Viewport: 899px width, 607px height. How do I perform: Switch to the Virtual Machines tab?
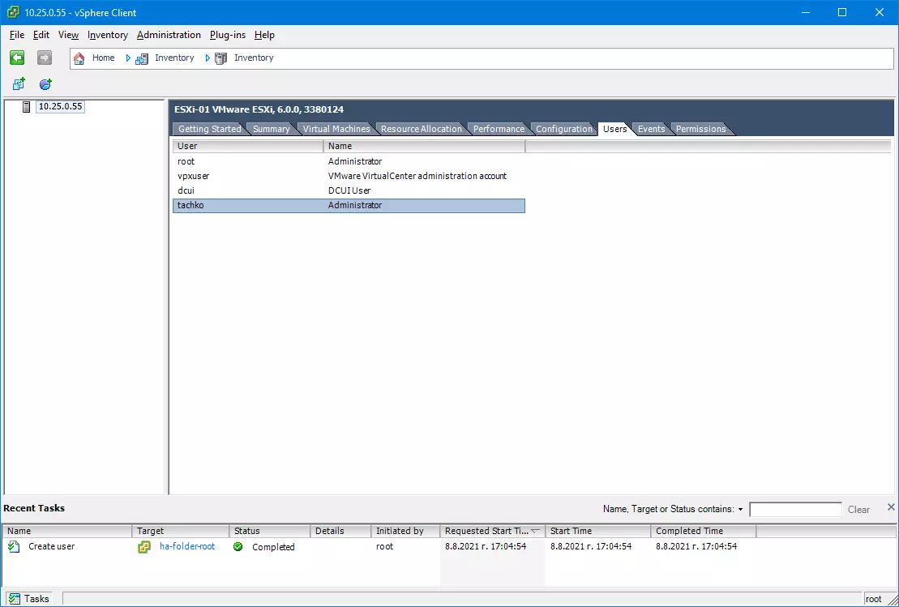pyautogui.click(x=336, y=129)
